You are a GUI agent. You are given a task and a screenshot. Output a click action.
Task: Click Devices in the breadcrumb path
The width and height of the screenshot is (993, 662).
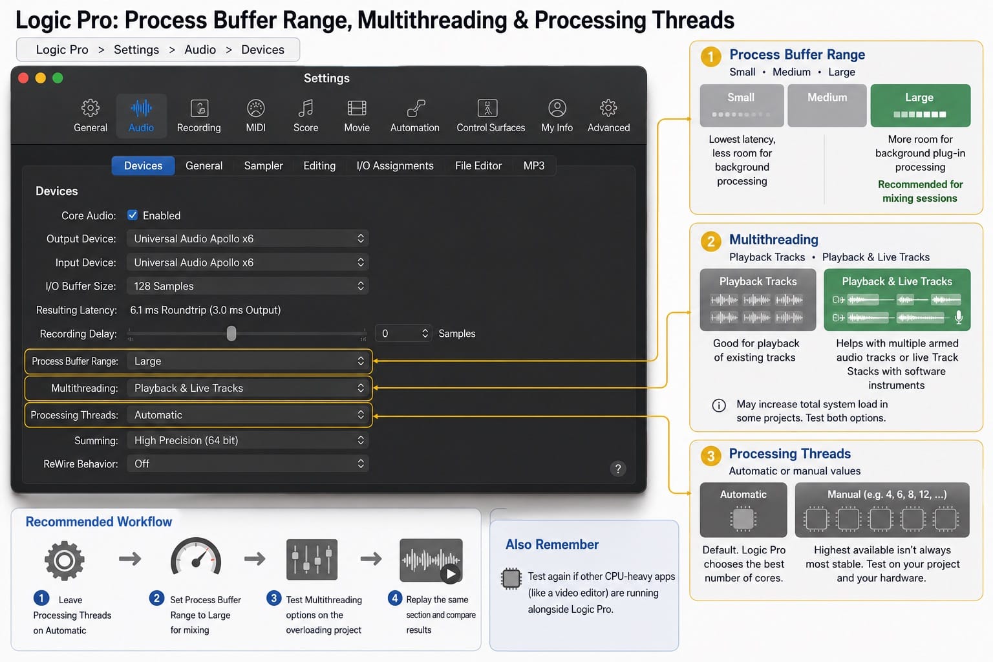coord(262,50)
